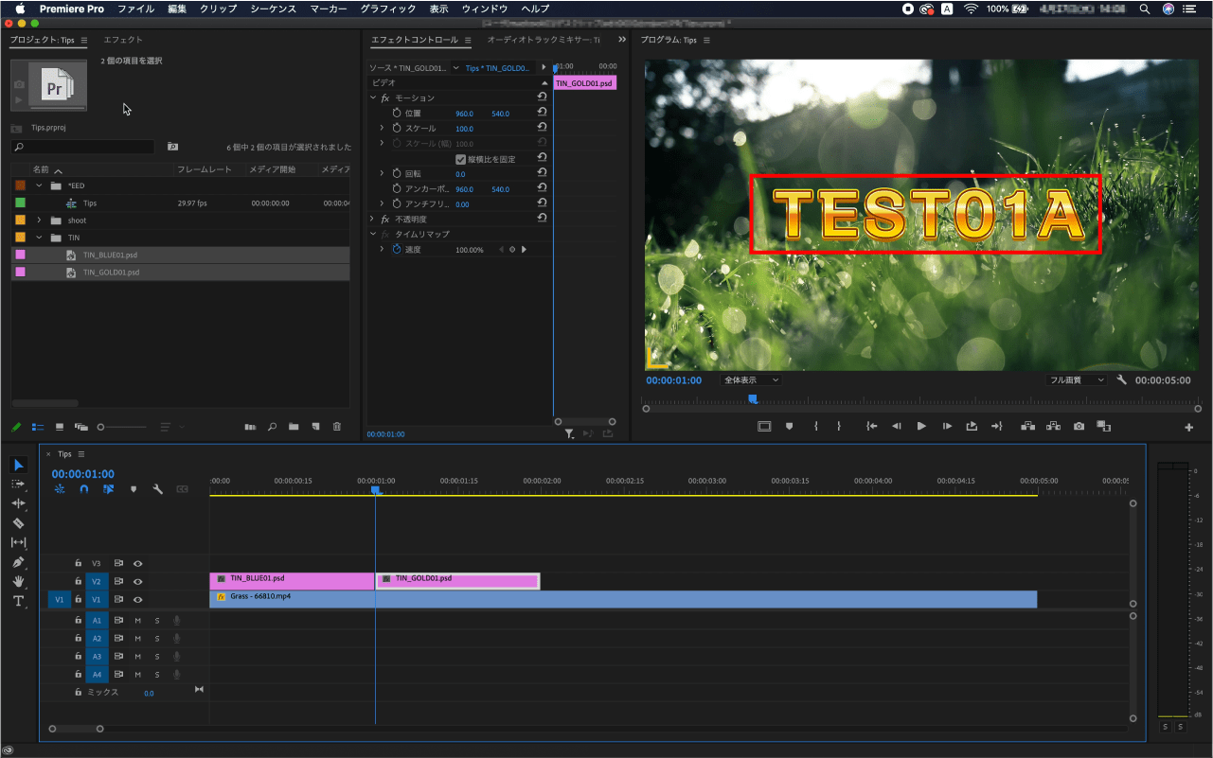Toggle timeline Snap magnet icon
The image size is (1213, 758).
pos(84,489)
